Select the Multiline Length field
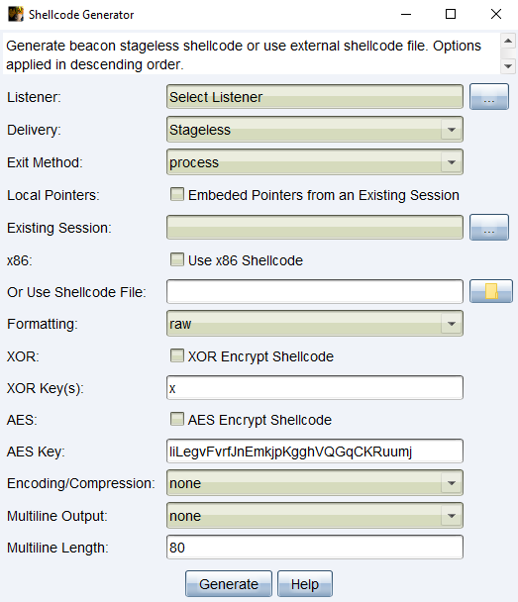518x602 pixels. (315, 548)
